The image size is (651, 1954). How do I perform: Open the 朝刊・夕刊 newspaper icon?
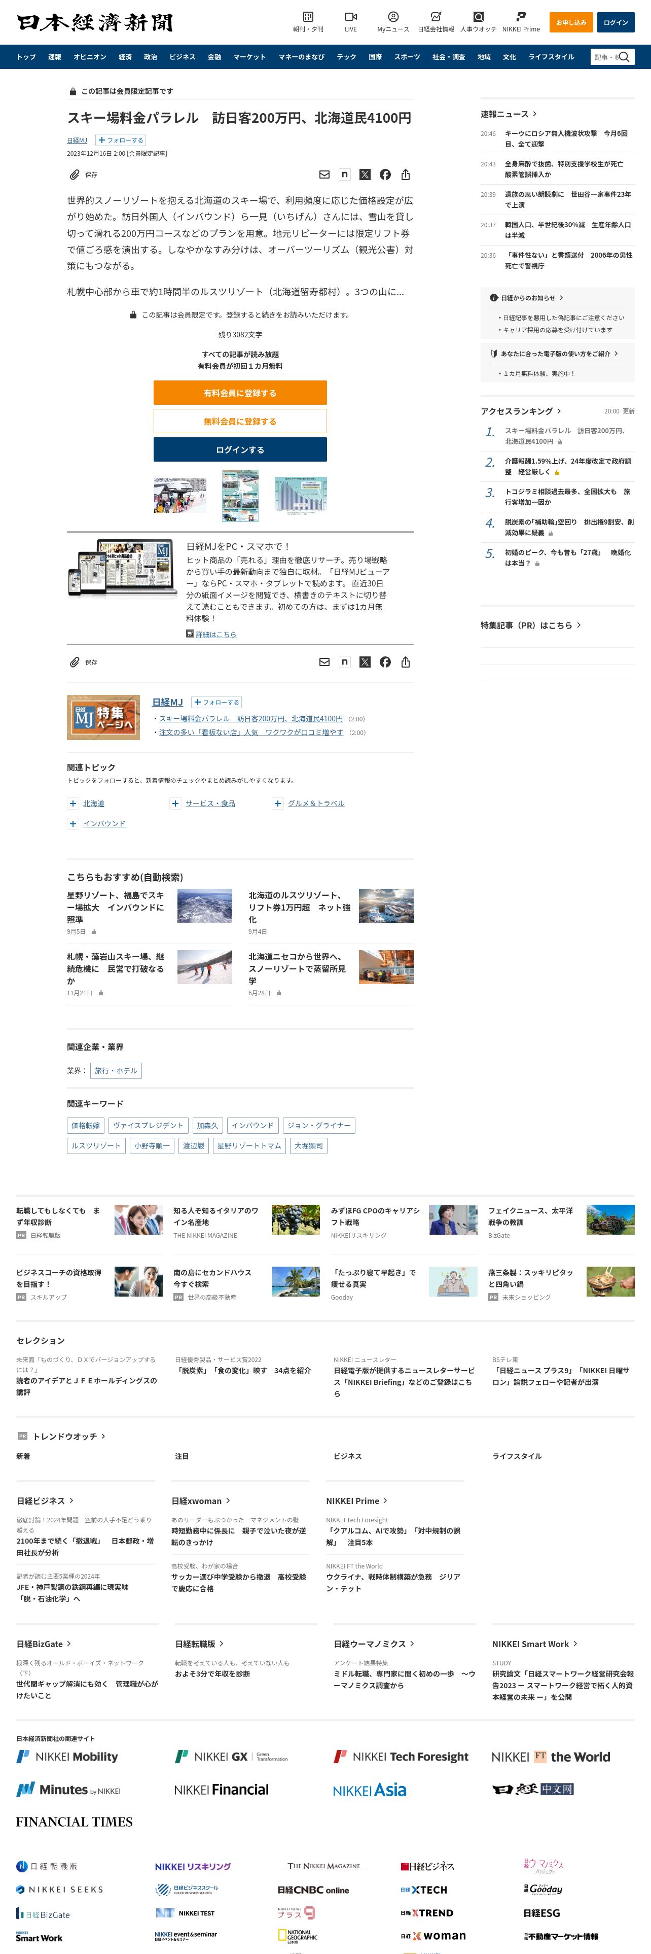click(x=308, y=17)
